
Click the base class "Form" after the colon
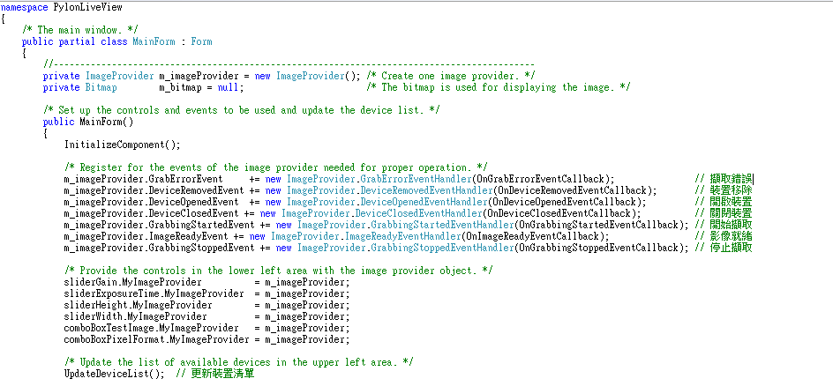pos(202,41)
